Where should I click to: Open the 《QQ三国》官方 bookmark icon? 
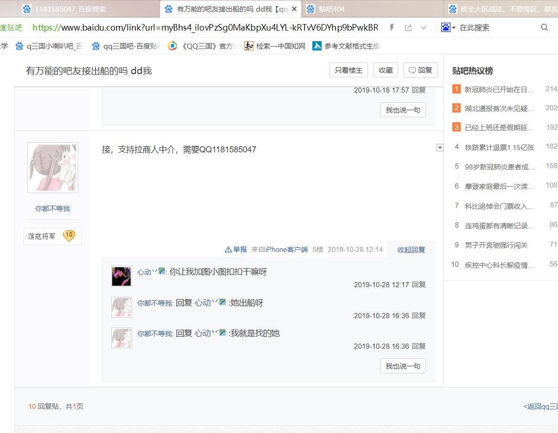point(172,46)
